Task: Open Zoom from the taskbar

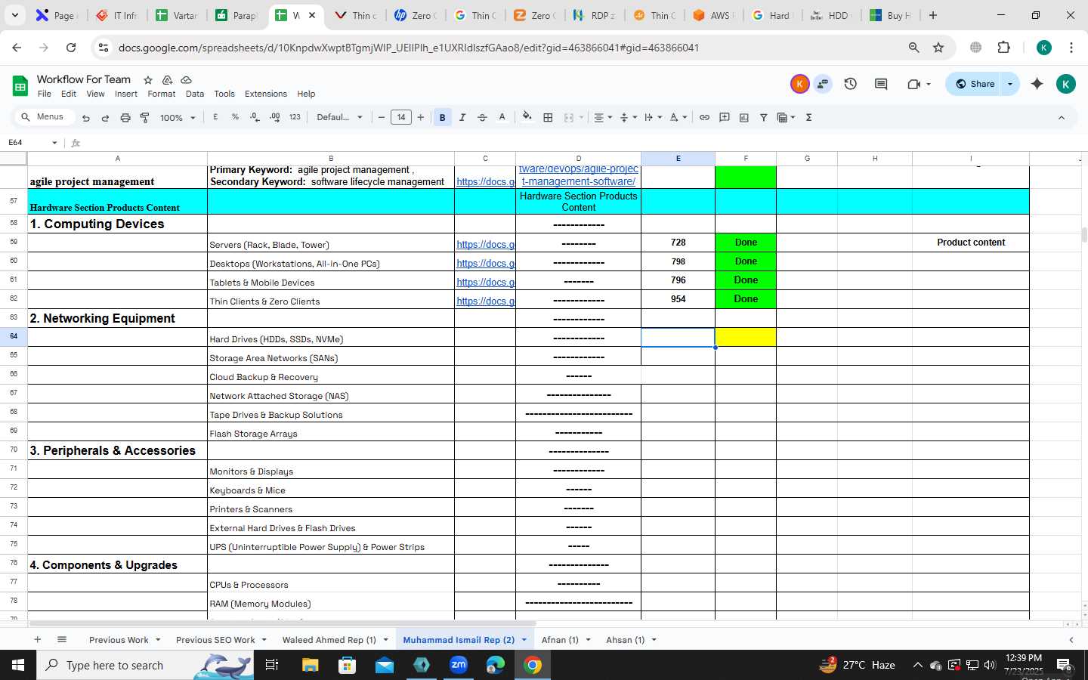Action: [x=459, y=665]
